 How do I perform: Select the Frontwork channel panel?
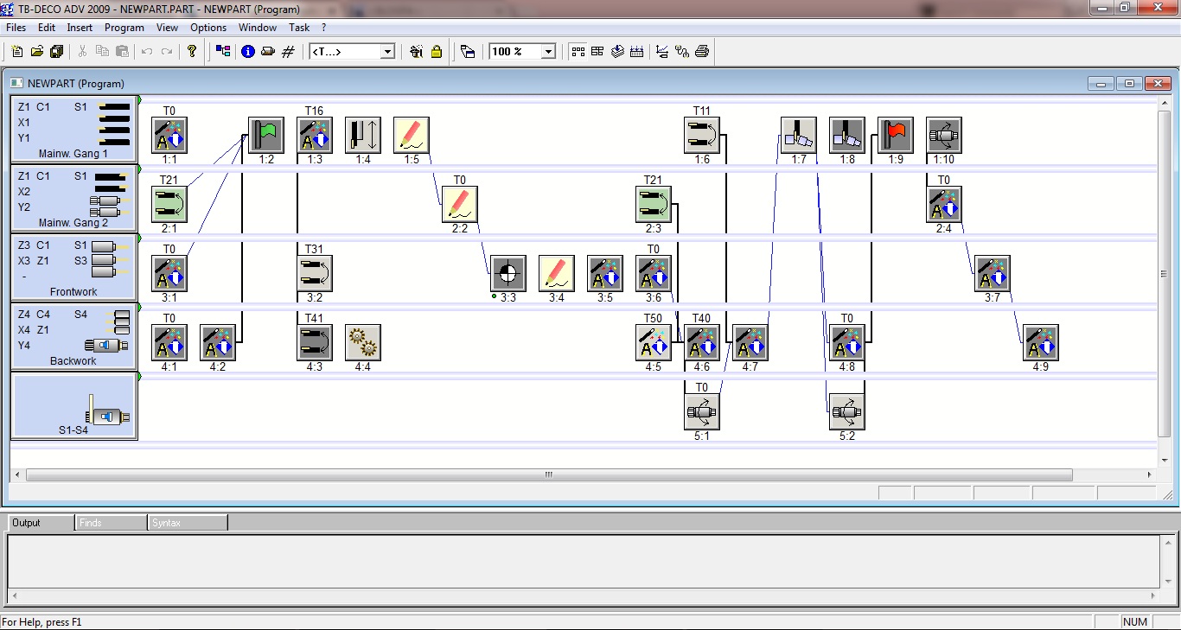pyautogui.click(x=73, y=267)
